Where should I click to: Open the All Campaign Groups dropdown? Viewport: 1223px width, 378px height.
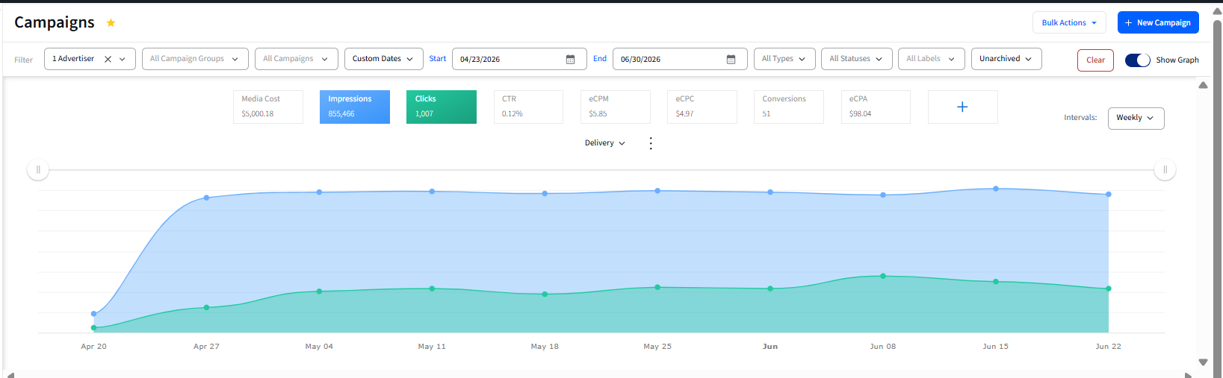[194, 59]
